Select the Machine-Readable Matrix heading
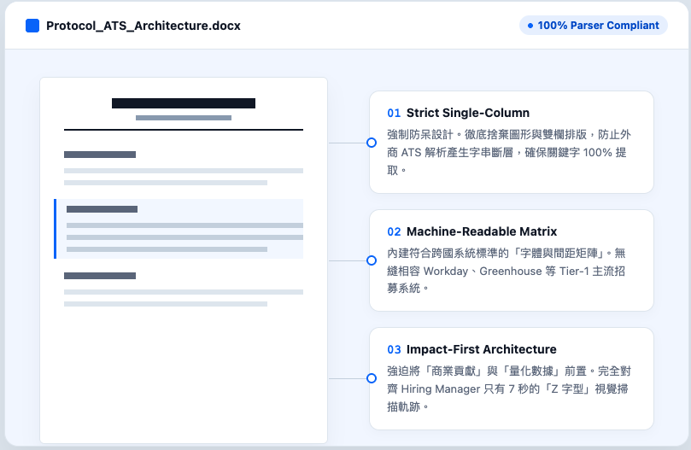691x450 pixels. click(481, 231)
